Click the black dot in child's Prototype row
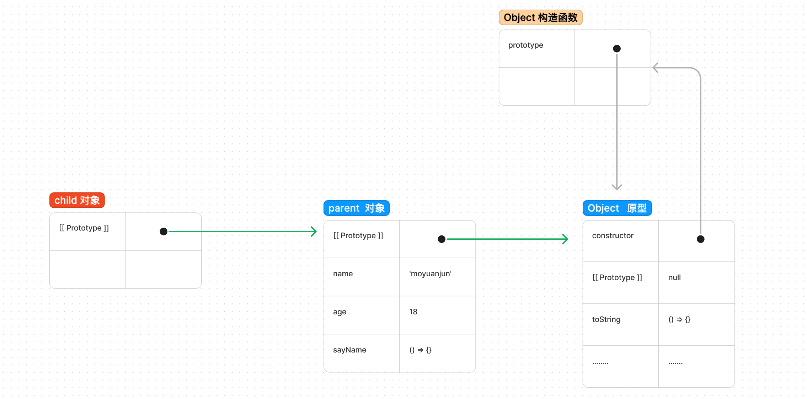The image size is (807, 399). pos(164,232)
